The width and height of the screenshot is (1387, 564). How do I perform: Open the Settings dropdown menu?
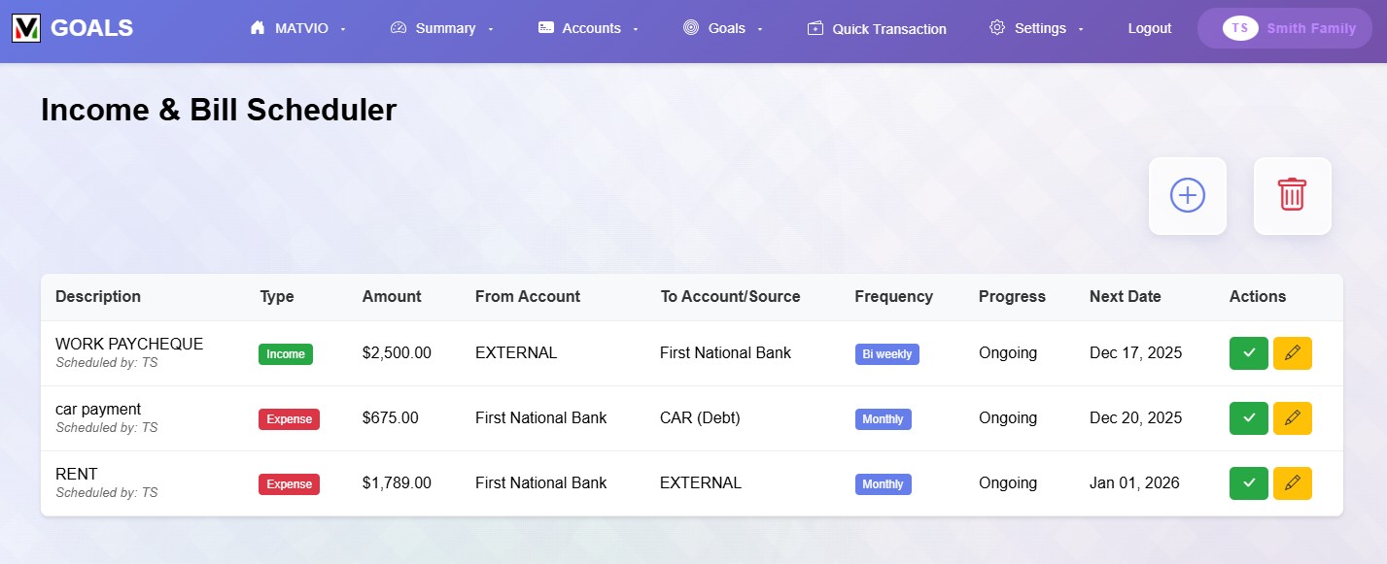pyautogui.click(x=1037, y=28)
